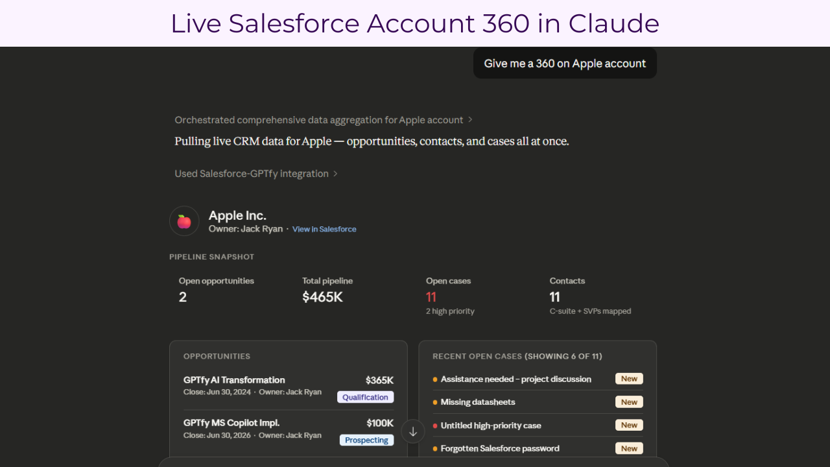The width and height of the screenshot is (830, 467).
Task: Click the 'PIPELINE SNAPSHOT' heading
Action: point(212,257)
